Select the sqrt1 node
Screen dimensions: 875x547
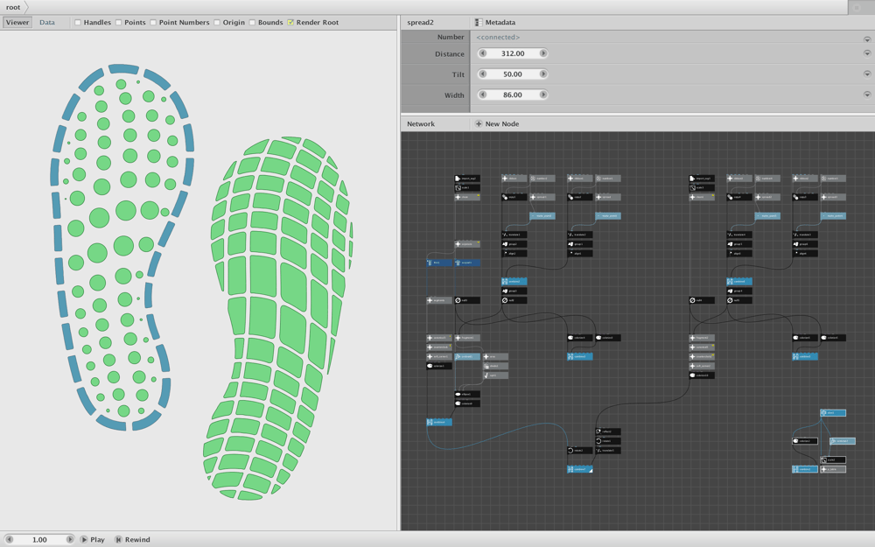tap(495, 375)
